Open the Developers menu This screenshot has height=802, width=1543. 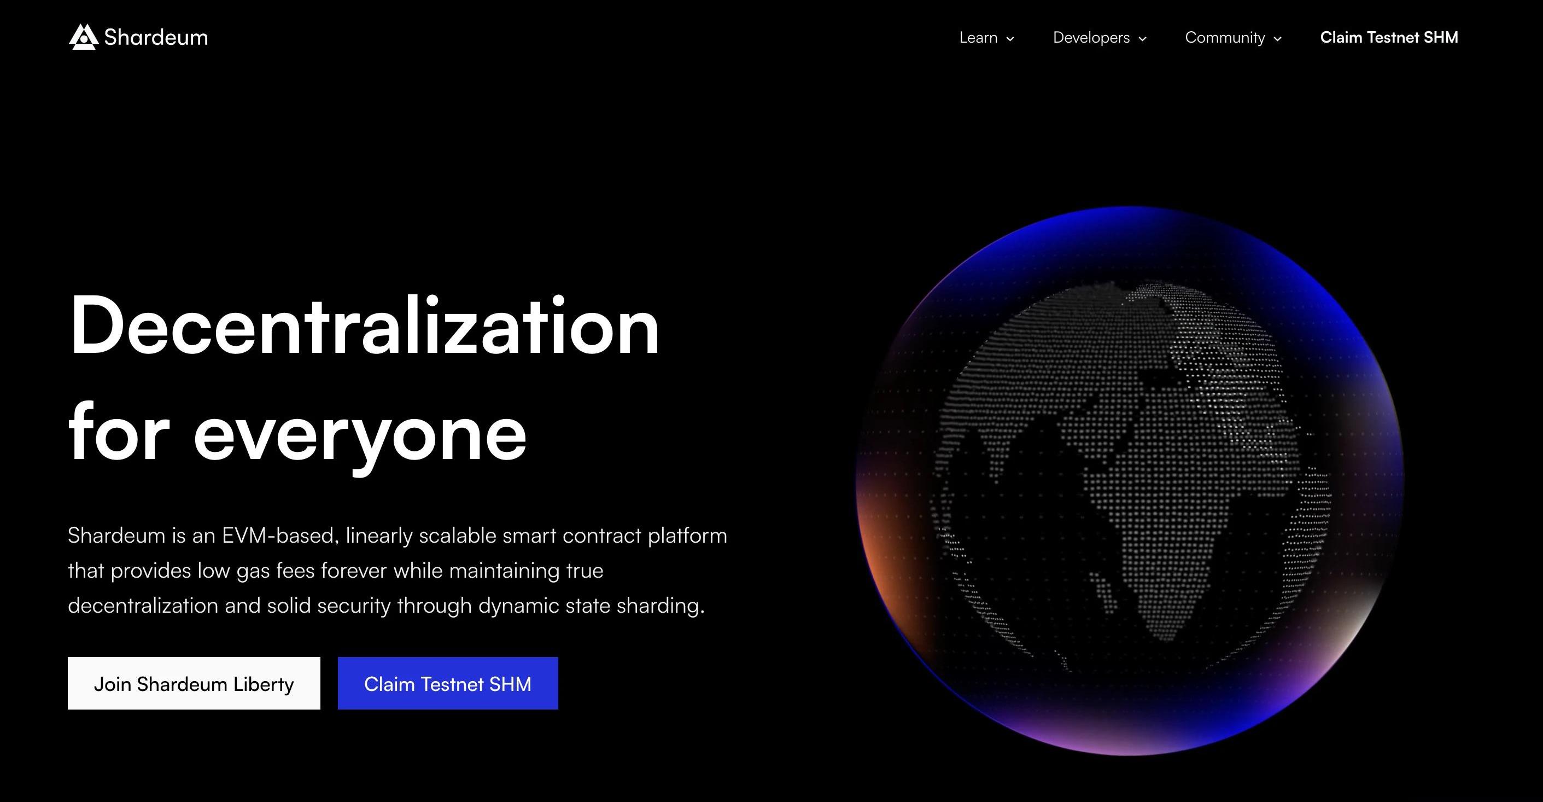click(x=1091, y=38)
